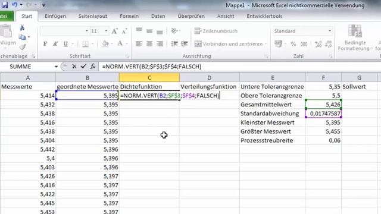Switch to the Ansicht tab
The height and width of the screenshot is (214, 381).
coord(226,16)
